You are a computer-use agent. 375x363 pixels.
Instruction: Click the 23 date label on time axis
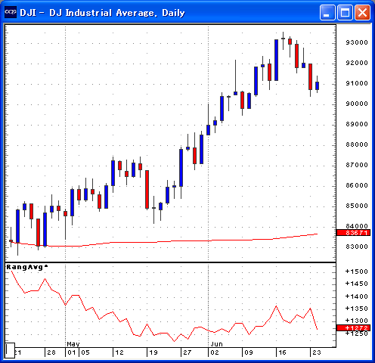click(x=317, y=352)
